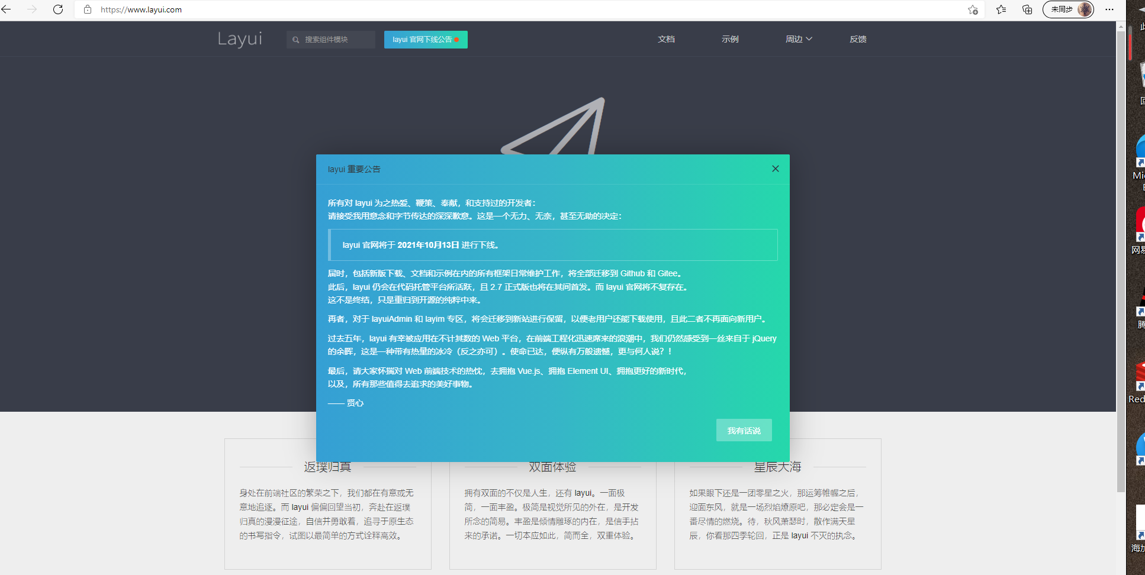Click the search magnifier icon
Image resolution: width=1145 pixels, height=575 pixels.
[x=295, y=40]
